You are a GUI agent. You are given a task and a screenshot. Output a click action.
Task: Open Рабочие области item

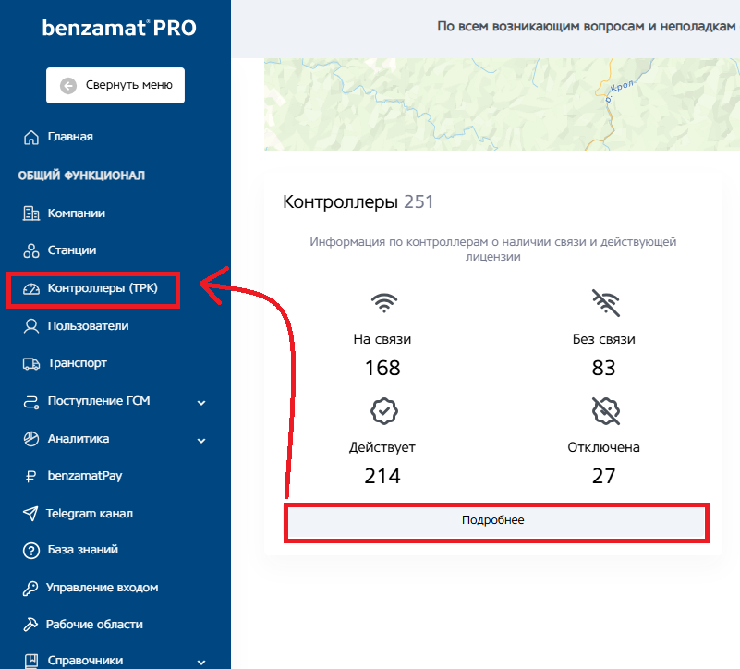[x=94, y=625]
